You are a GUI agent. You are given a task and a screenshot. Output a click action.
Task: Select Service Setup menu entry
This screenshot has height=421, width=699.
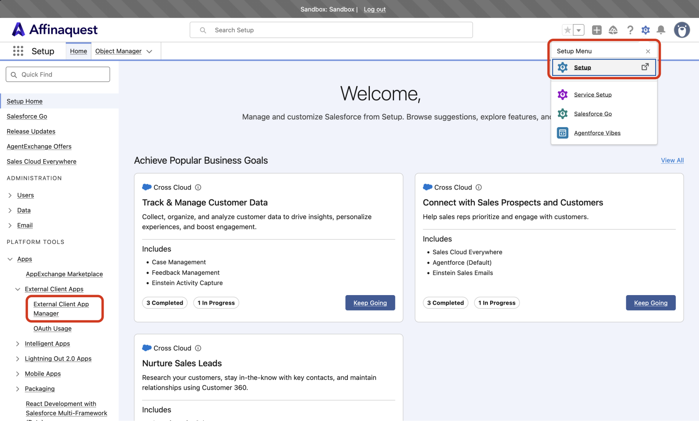pyautogui.click(x=593, y=95)
